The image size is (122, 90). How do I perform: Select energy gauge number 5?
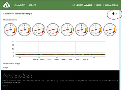[67, 30]
